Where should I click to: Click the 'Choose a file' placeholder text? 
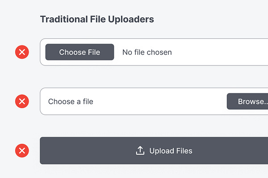[71, 101]
